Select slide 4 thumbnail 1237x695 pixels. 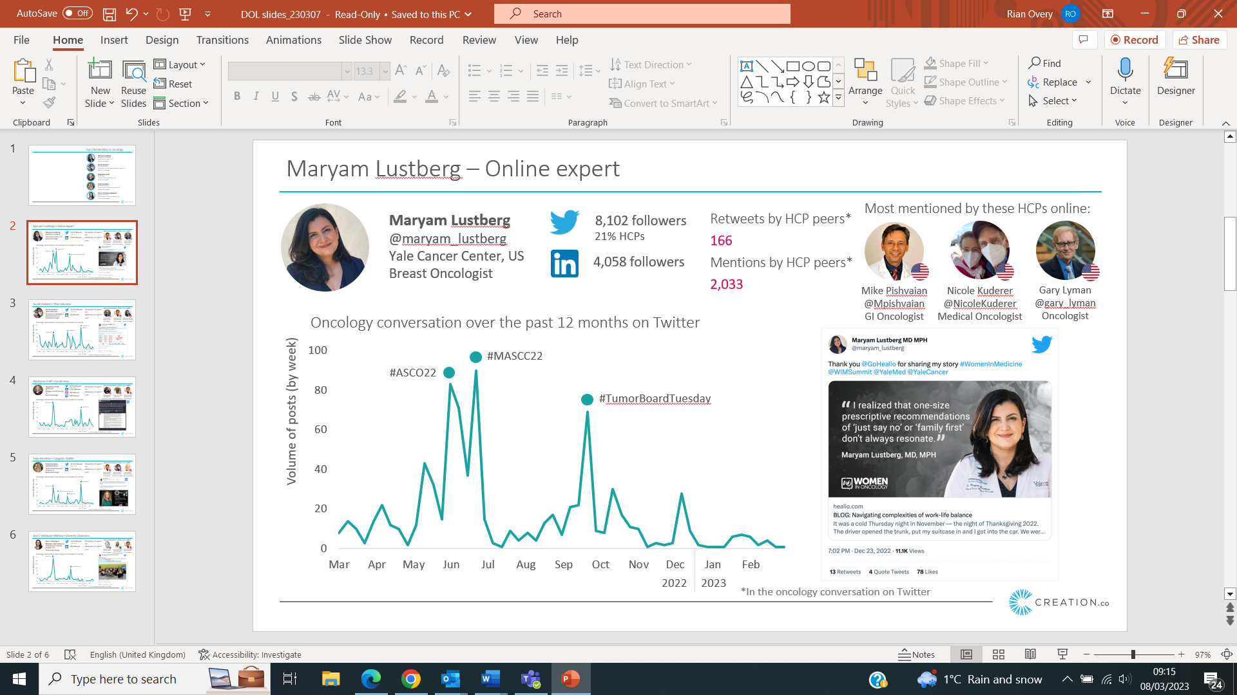click(x=82, y=407)
